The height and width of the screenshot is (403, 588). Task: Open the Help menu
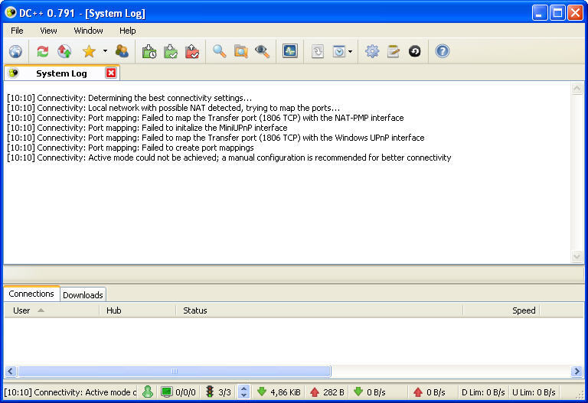(x=128, y=31)
